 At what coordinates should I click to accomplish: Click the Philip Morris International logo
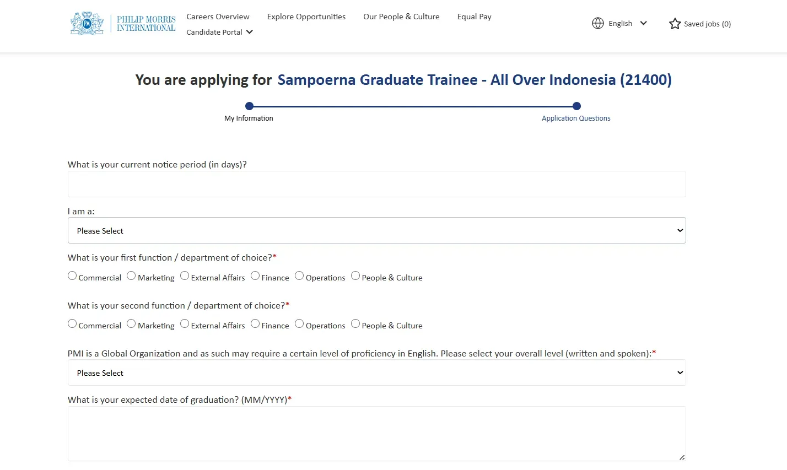tap(122, 23)
